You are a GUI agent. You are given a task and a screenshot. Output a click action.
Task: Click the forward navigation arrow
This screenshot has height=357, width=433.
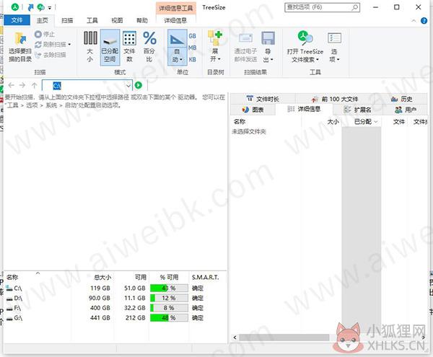(x=22, y=85)
